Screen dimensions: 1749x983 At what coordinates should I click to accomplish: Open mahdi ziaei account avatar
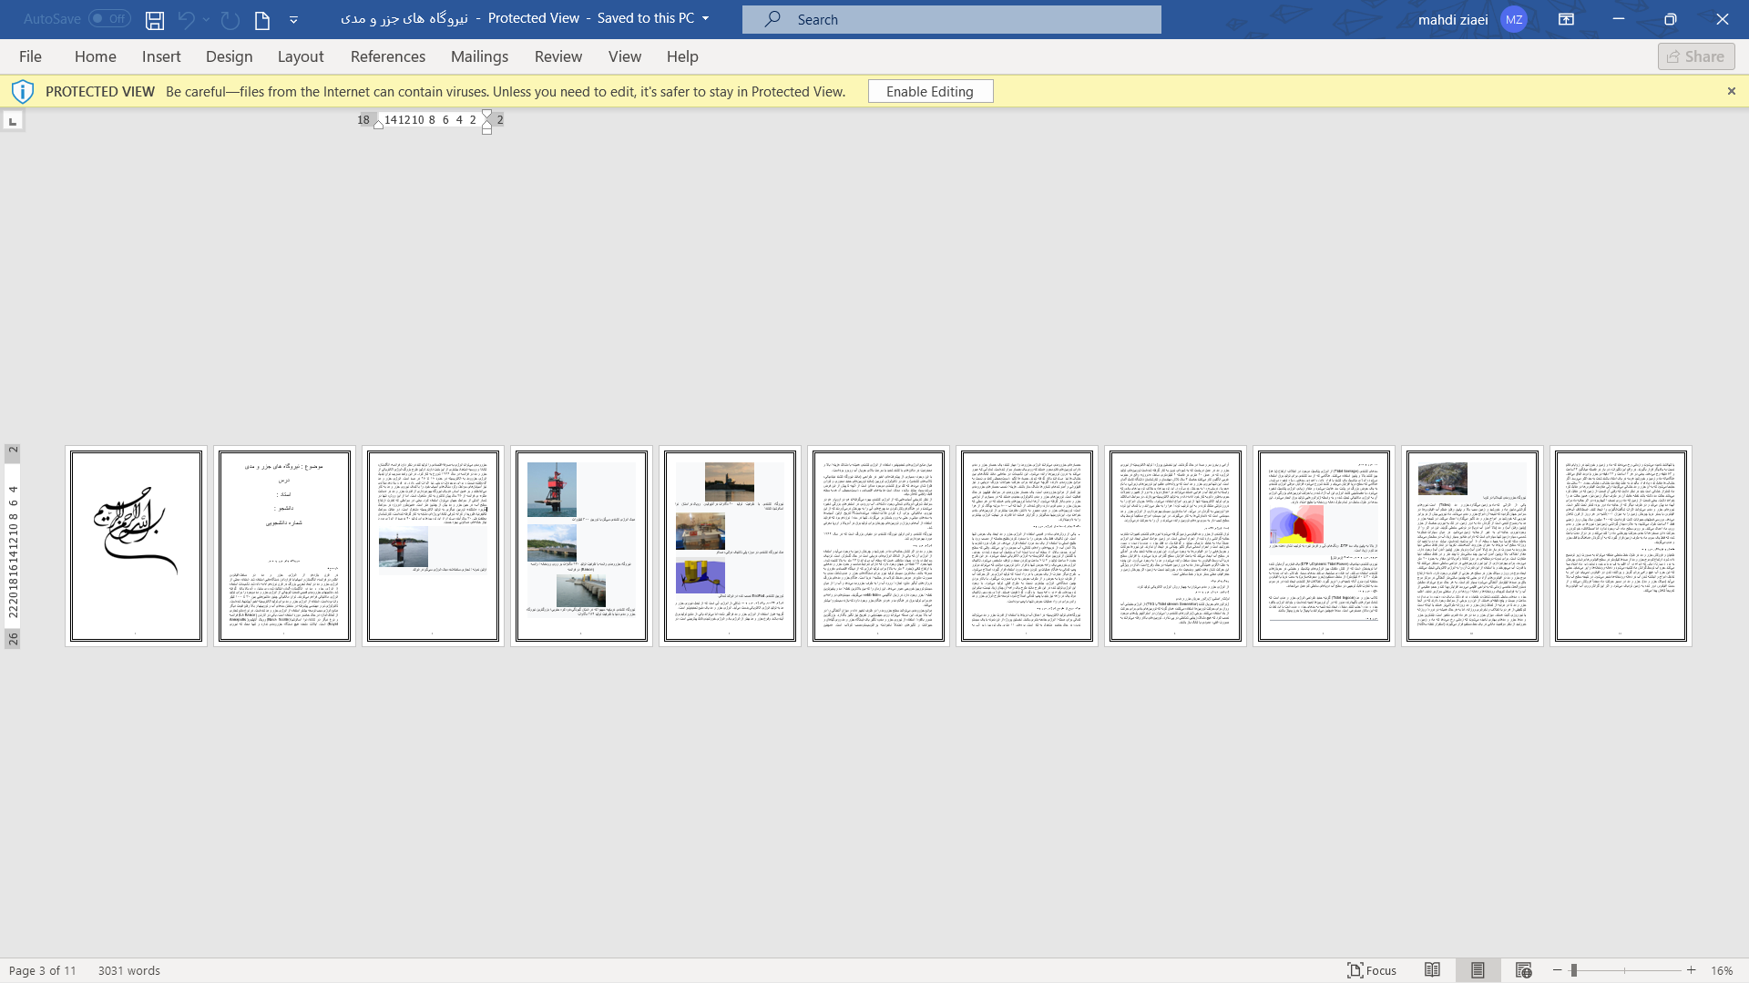(1513, 19)
